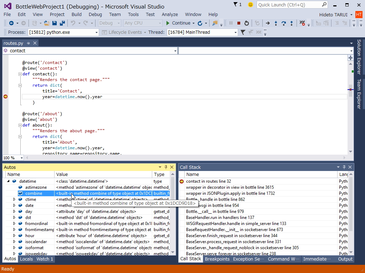The height and width of the screenshot is (273, 365).
Task: Switch to the Locals tab
Action: [x=26, y=259]
